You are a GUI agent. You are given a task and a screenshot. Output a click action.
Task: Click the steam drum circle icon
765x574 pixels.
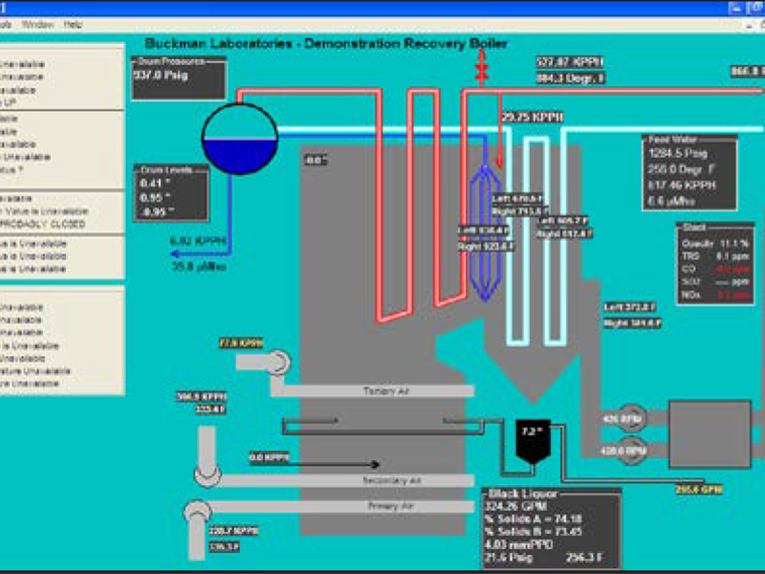tap(240, 139)
